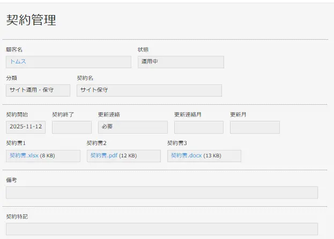Click the 契約書2 field label
This screenshot has height=239, width=334.
point(97,143)
